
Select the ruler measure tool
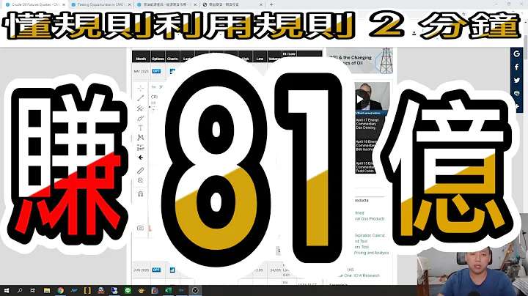(140, 171)
